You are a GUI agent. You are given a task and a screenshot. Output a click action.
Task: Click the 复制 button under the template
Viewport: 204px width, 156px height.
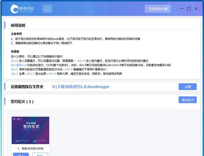(x=40, y=154)
